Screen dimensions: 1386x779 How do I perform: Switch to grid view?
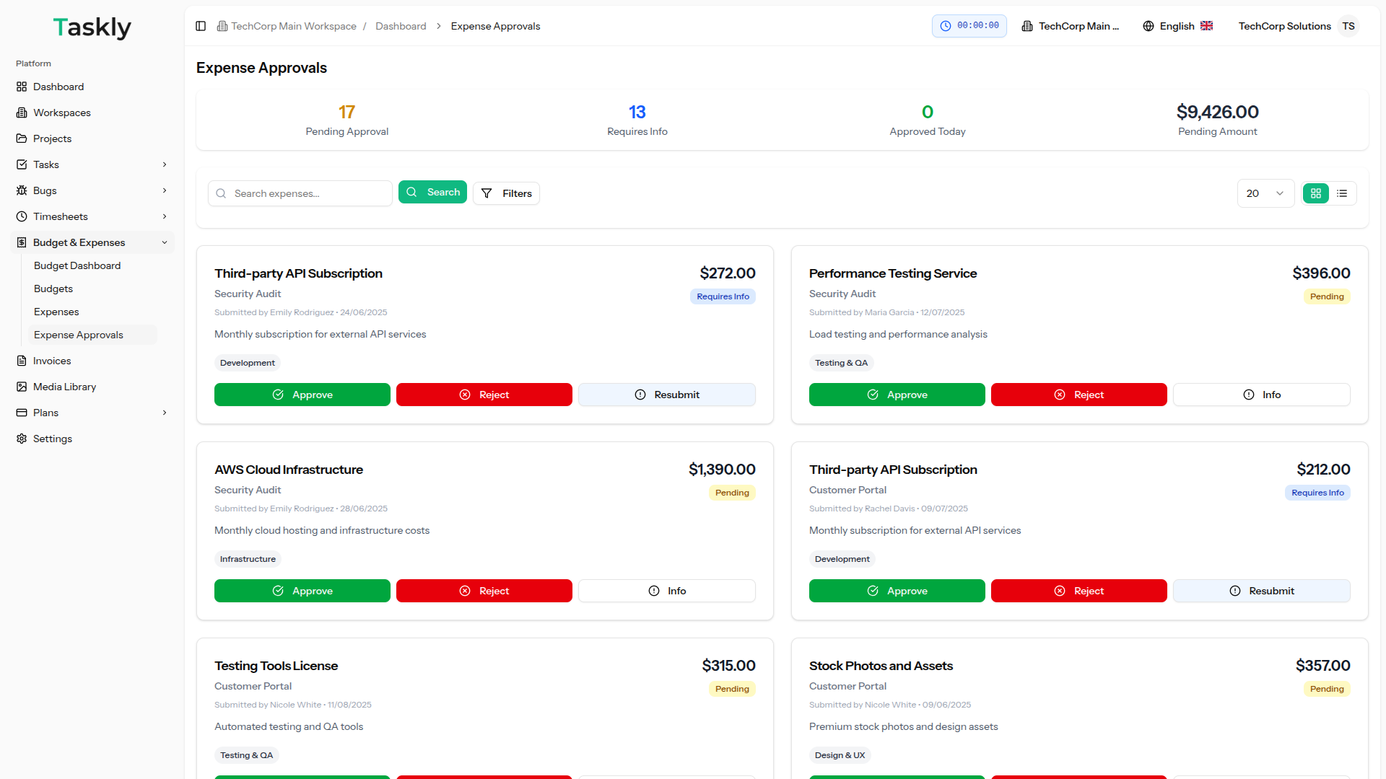1316,193
